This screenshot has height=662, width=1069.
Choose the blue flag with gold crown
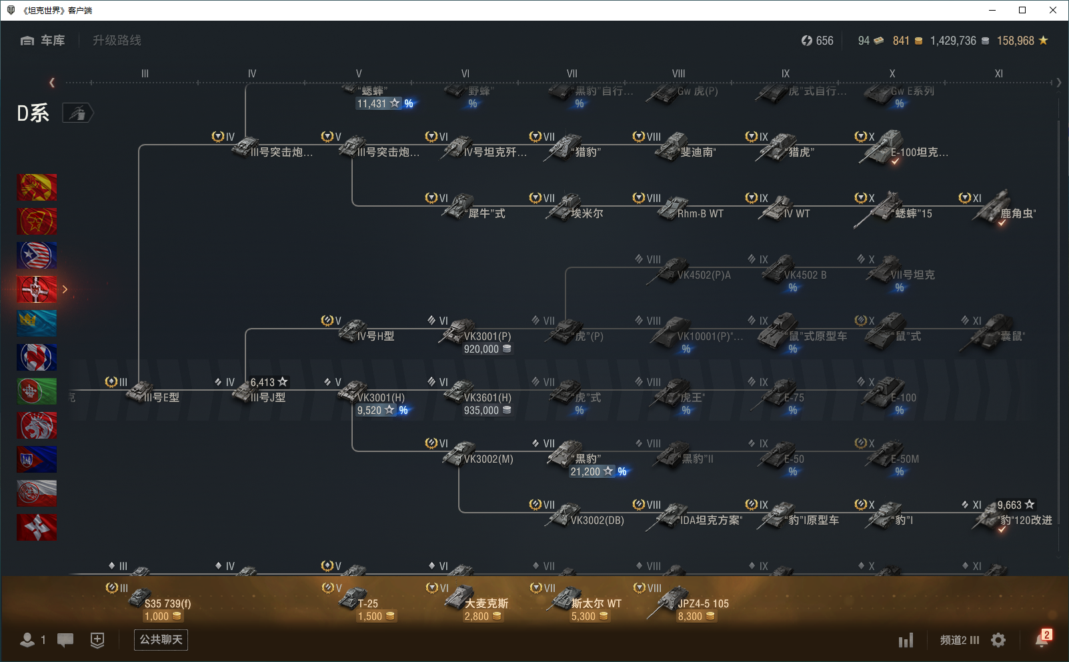click(x=37, y=323)
